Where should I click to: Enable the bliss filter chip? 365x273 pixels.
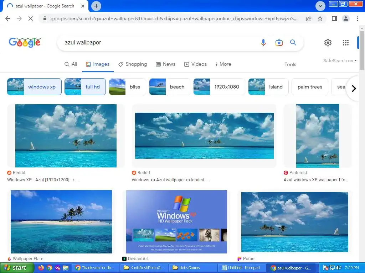(127, 87)
